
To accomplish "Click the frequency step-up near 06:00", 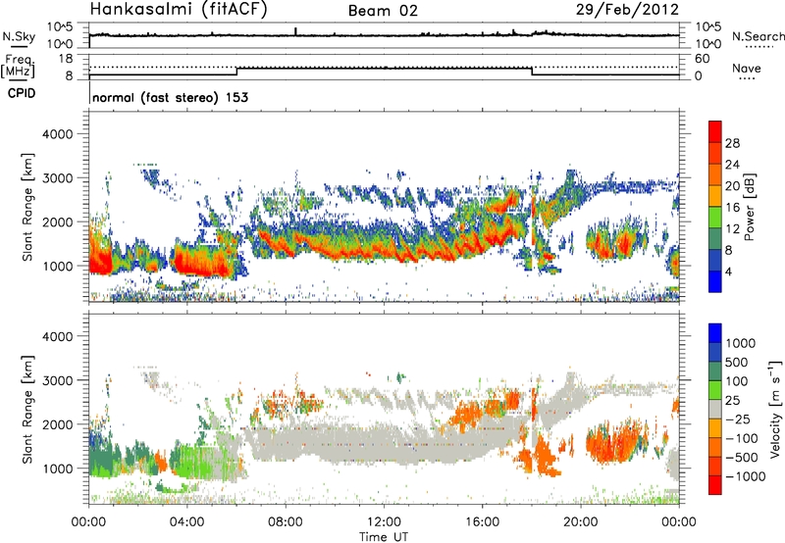I will pyautogui.click(x=236, y=72).
